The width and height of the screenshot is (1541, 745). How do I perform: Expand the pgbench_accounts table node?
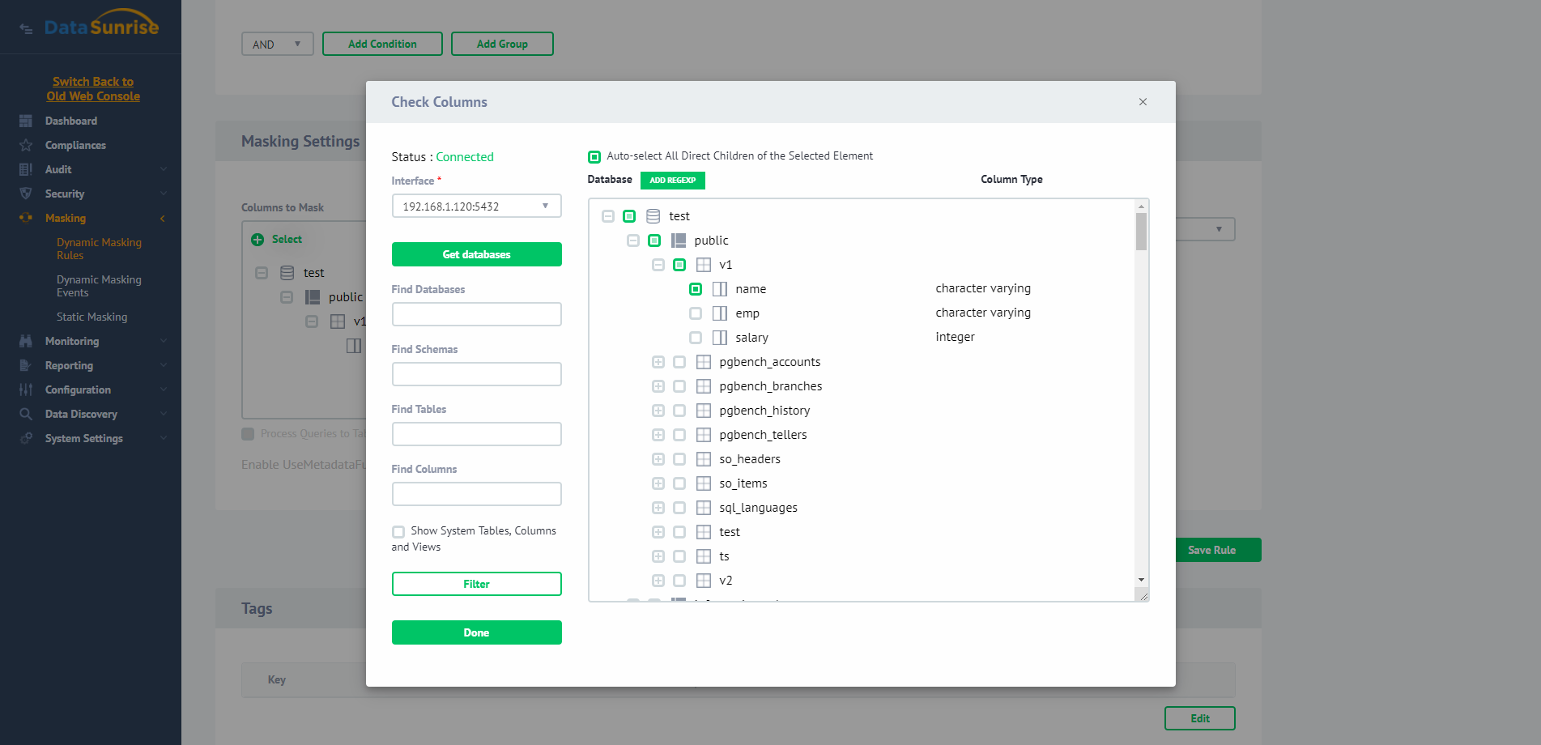pyautogui.click(x=658, y=362)
